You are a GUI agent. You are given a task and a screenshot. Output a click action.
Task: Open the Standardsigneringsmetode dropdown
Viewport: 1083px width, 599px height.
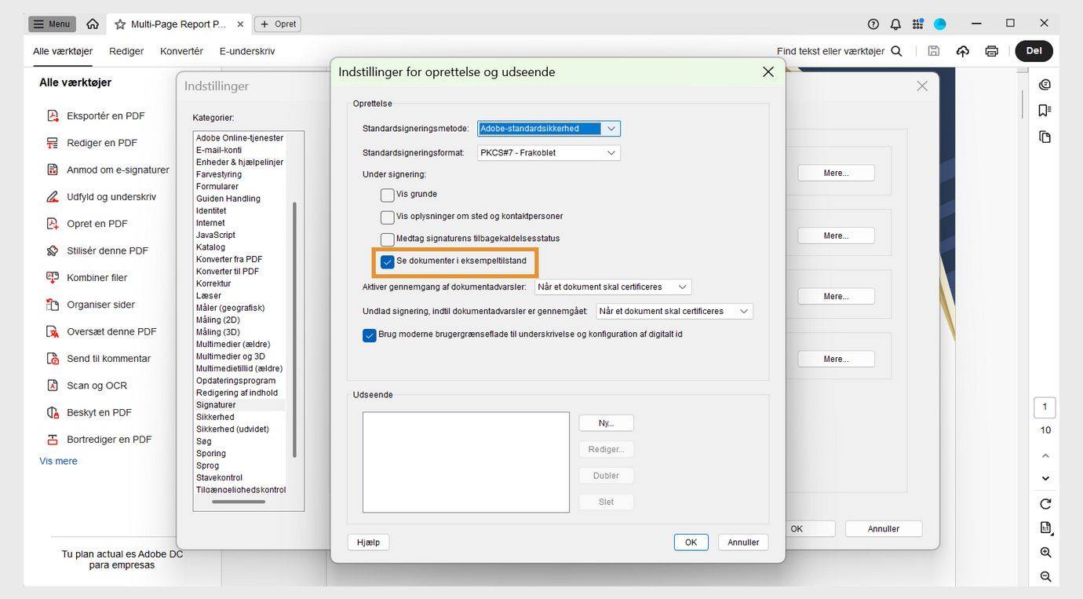549,129
